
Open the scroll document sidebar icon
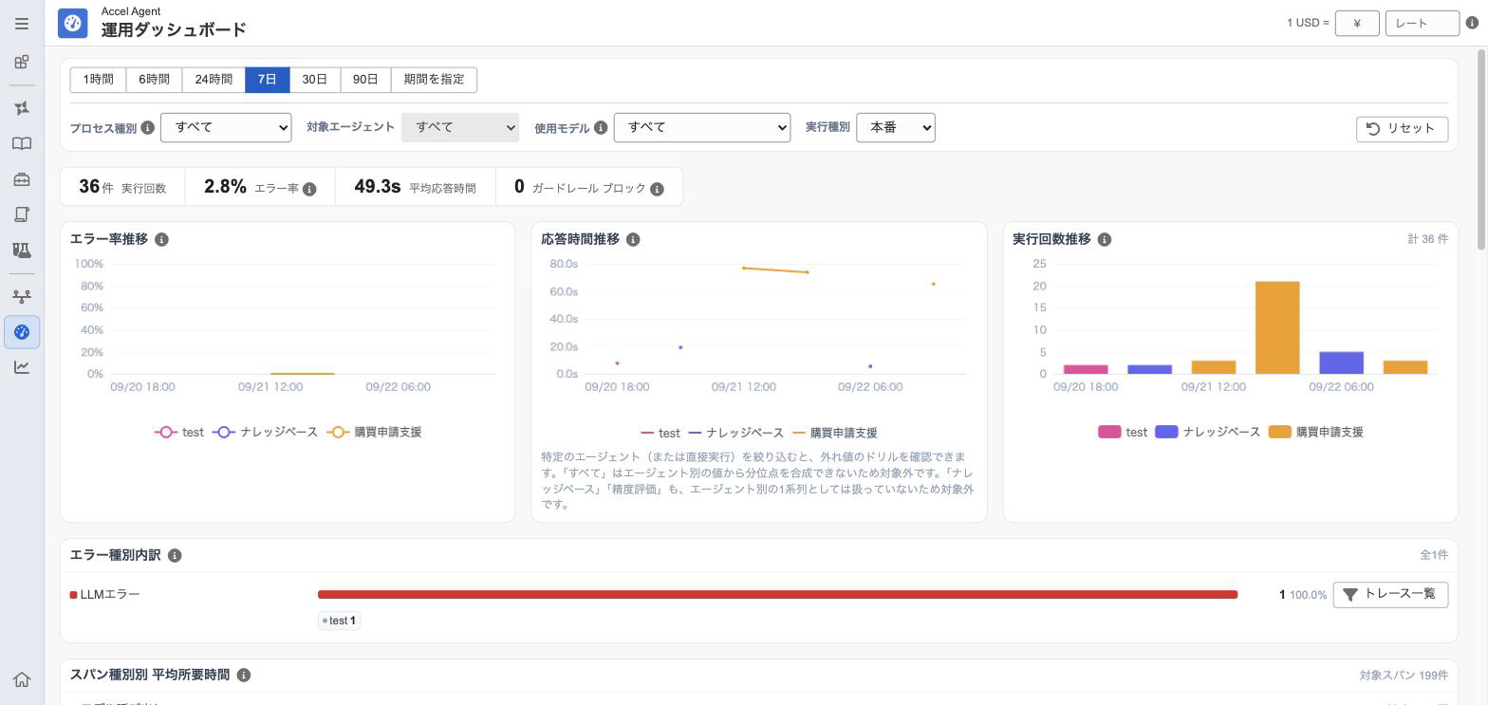pos(22,214)
